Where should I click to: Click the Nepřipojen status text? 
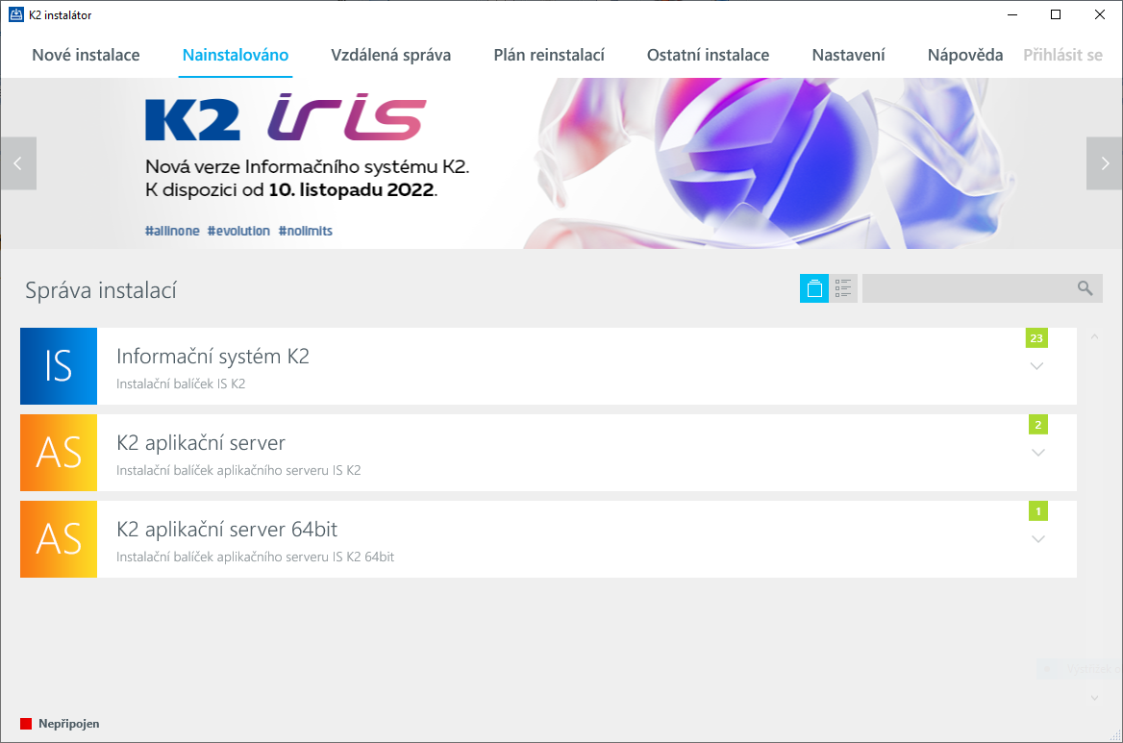tap(69, 724)
